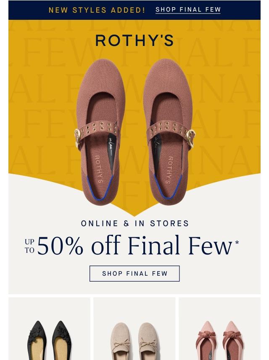The width and height of the screenshot is (269, 360).
Task: Click the outlined Shop Final Few button
Action: [x=134, y=274]
